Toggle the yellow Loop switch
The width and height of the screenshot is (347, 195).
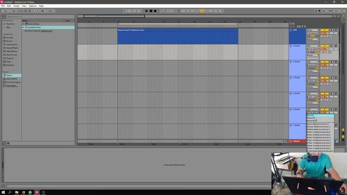point(202,11)
